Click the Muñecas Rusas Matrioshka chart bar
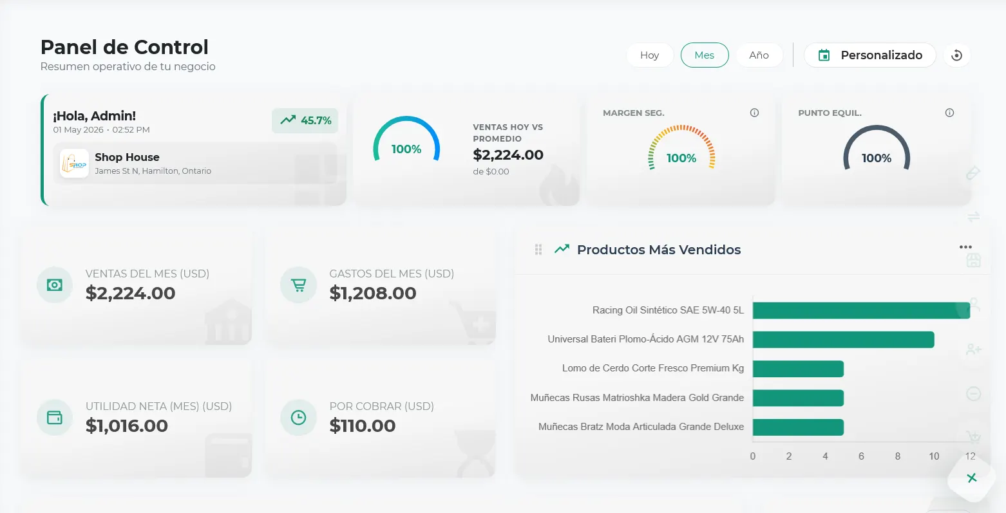Image resolution: width=1006 pixels, height=513 pixels. [798, 398]
